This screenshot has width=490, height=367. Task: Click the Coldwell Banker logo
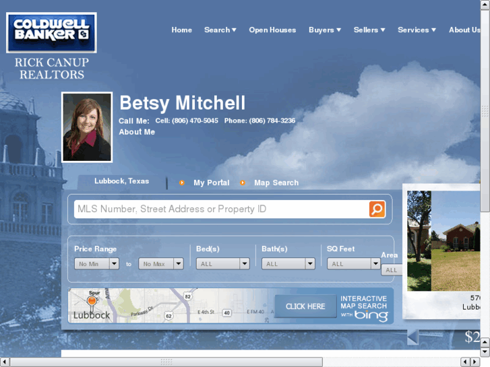point(51,32)
